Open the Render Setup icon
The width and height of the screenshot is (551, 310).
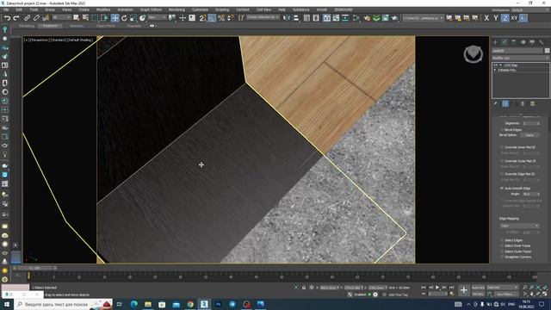[x=367, y=18]
